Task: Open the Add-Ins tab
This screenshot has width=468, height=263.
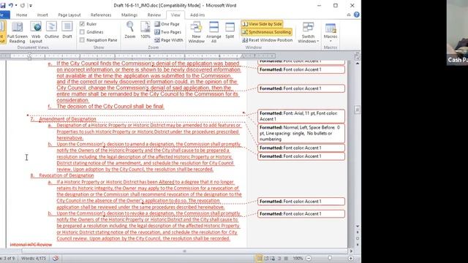Action: pos(197,15)
